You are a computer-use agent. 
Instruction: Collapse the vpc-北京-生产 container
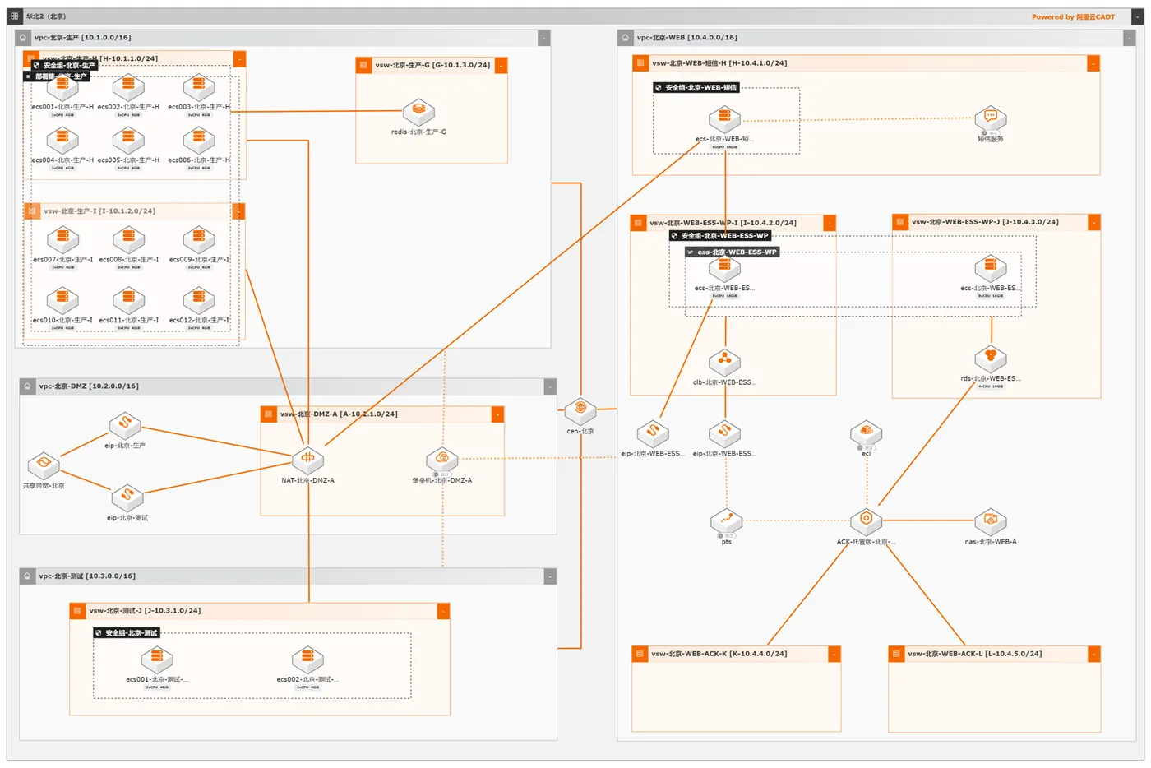click(543, 38)
